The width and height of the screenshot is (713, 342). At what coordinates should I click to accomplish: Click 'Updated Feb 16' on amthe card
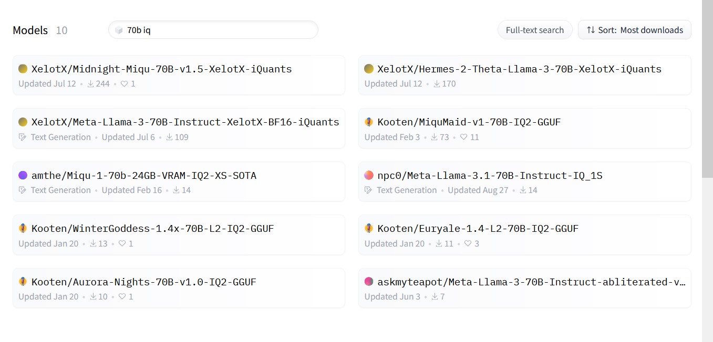point(132,190)
